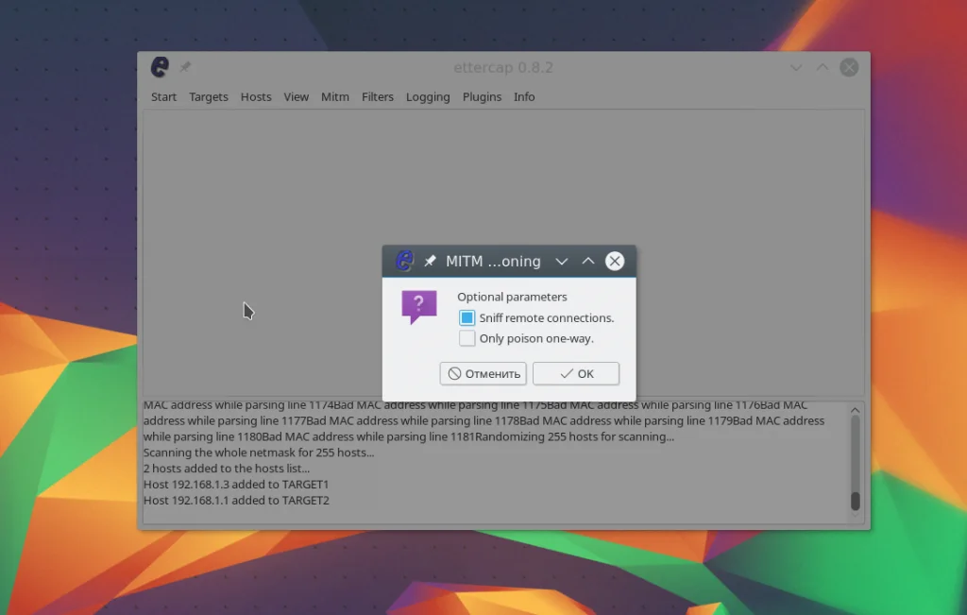Open the Mitm menu

pos(335,97)
